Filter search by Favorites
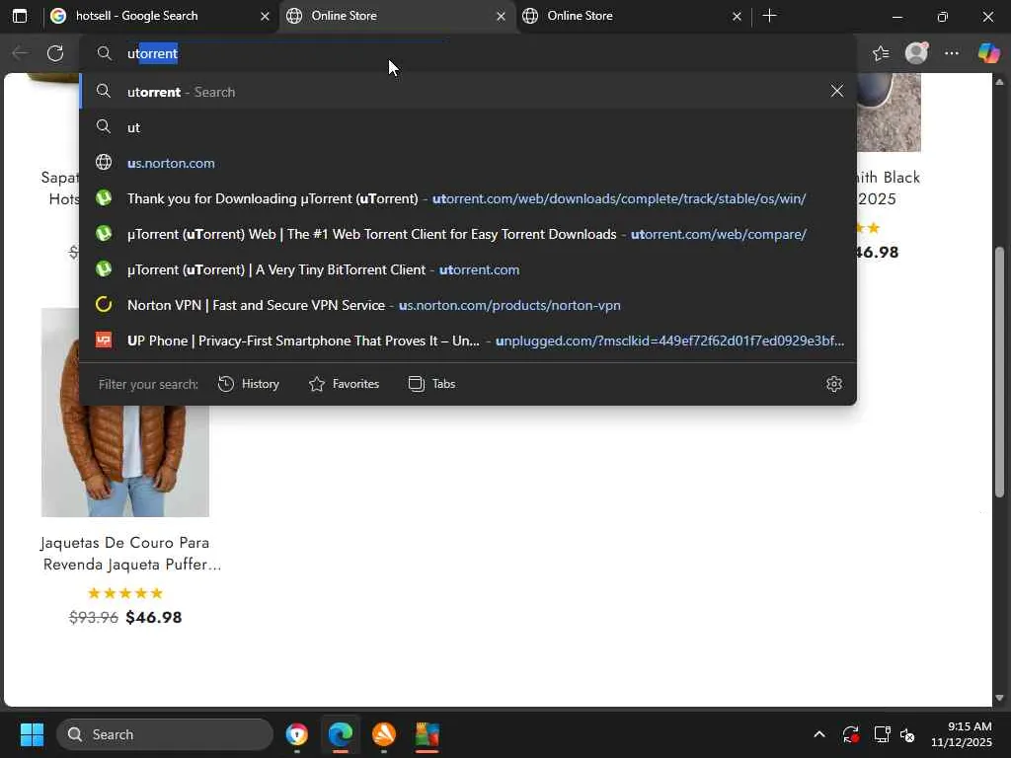 pos(344,384)
